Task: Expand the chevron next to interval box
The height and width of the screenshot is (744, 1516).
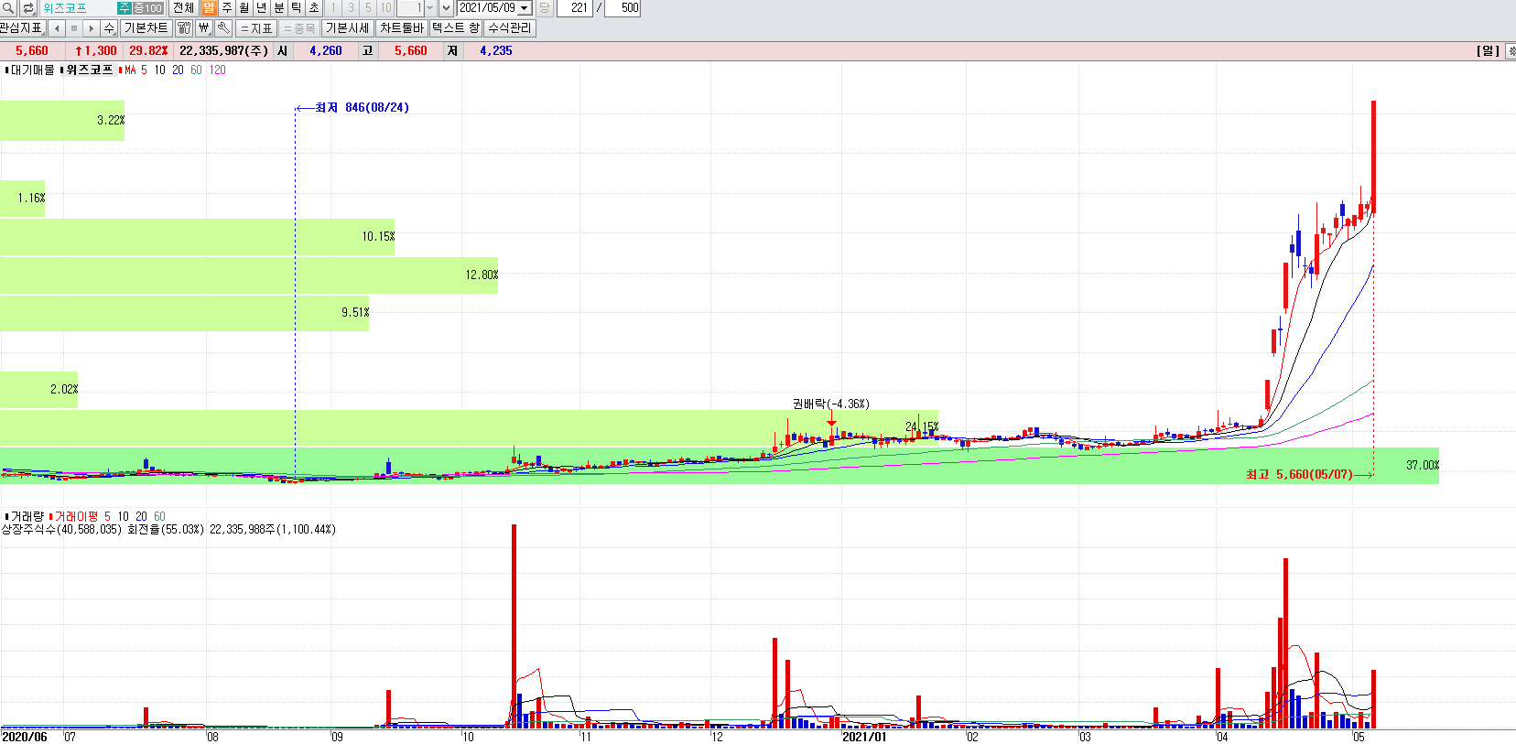Action: click(447, 8)
